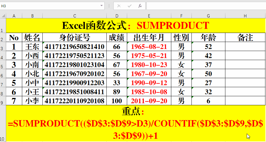Select birth date cell 1965-08-21
The width and height of the screenshot is (266, 142).
click(149, 46)
